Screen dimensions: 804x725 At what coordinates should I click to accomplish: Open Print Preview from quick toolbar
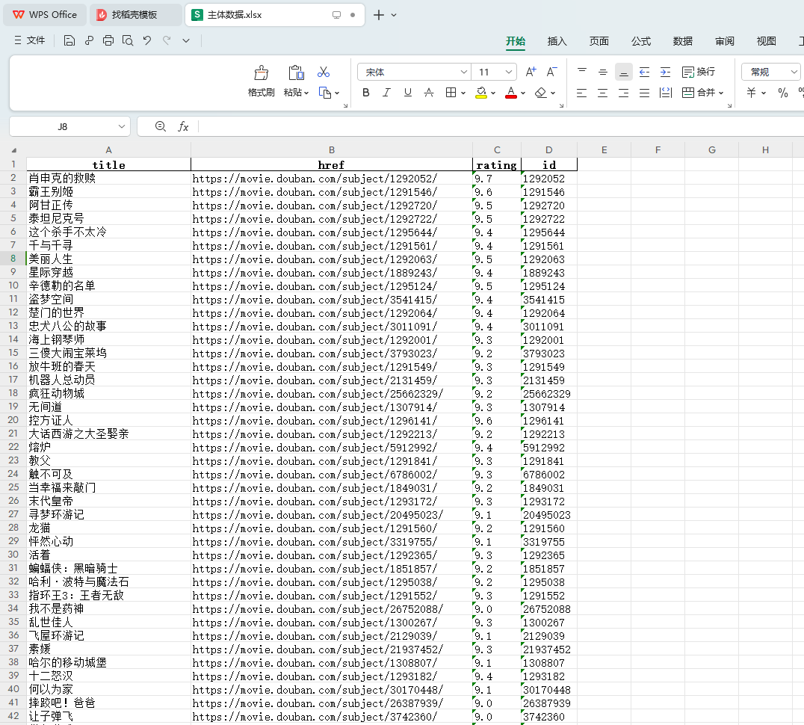coord(128,40)
